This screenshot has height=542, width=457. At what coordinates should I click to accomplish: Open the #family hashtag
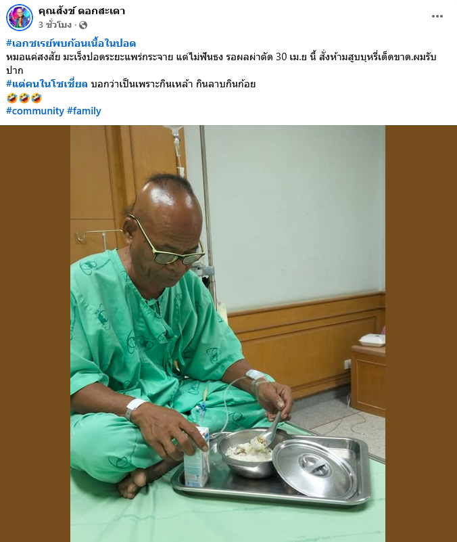(x=84, y=111)
